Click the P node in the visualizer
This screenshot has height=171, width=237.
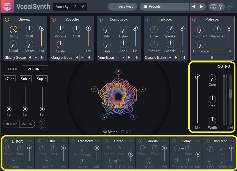(x=118, y=72)
